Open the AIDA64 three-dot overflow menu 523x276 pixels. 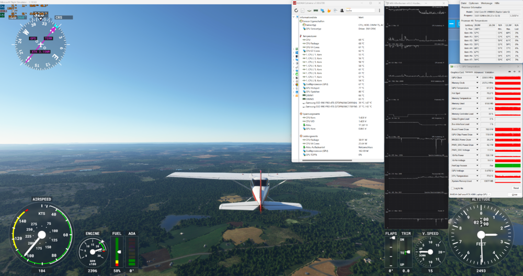(379, 10)
